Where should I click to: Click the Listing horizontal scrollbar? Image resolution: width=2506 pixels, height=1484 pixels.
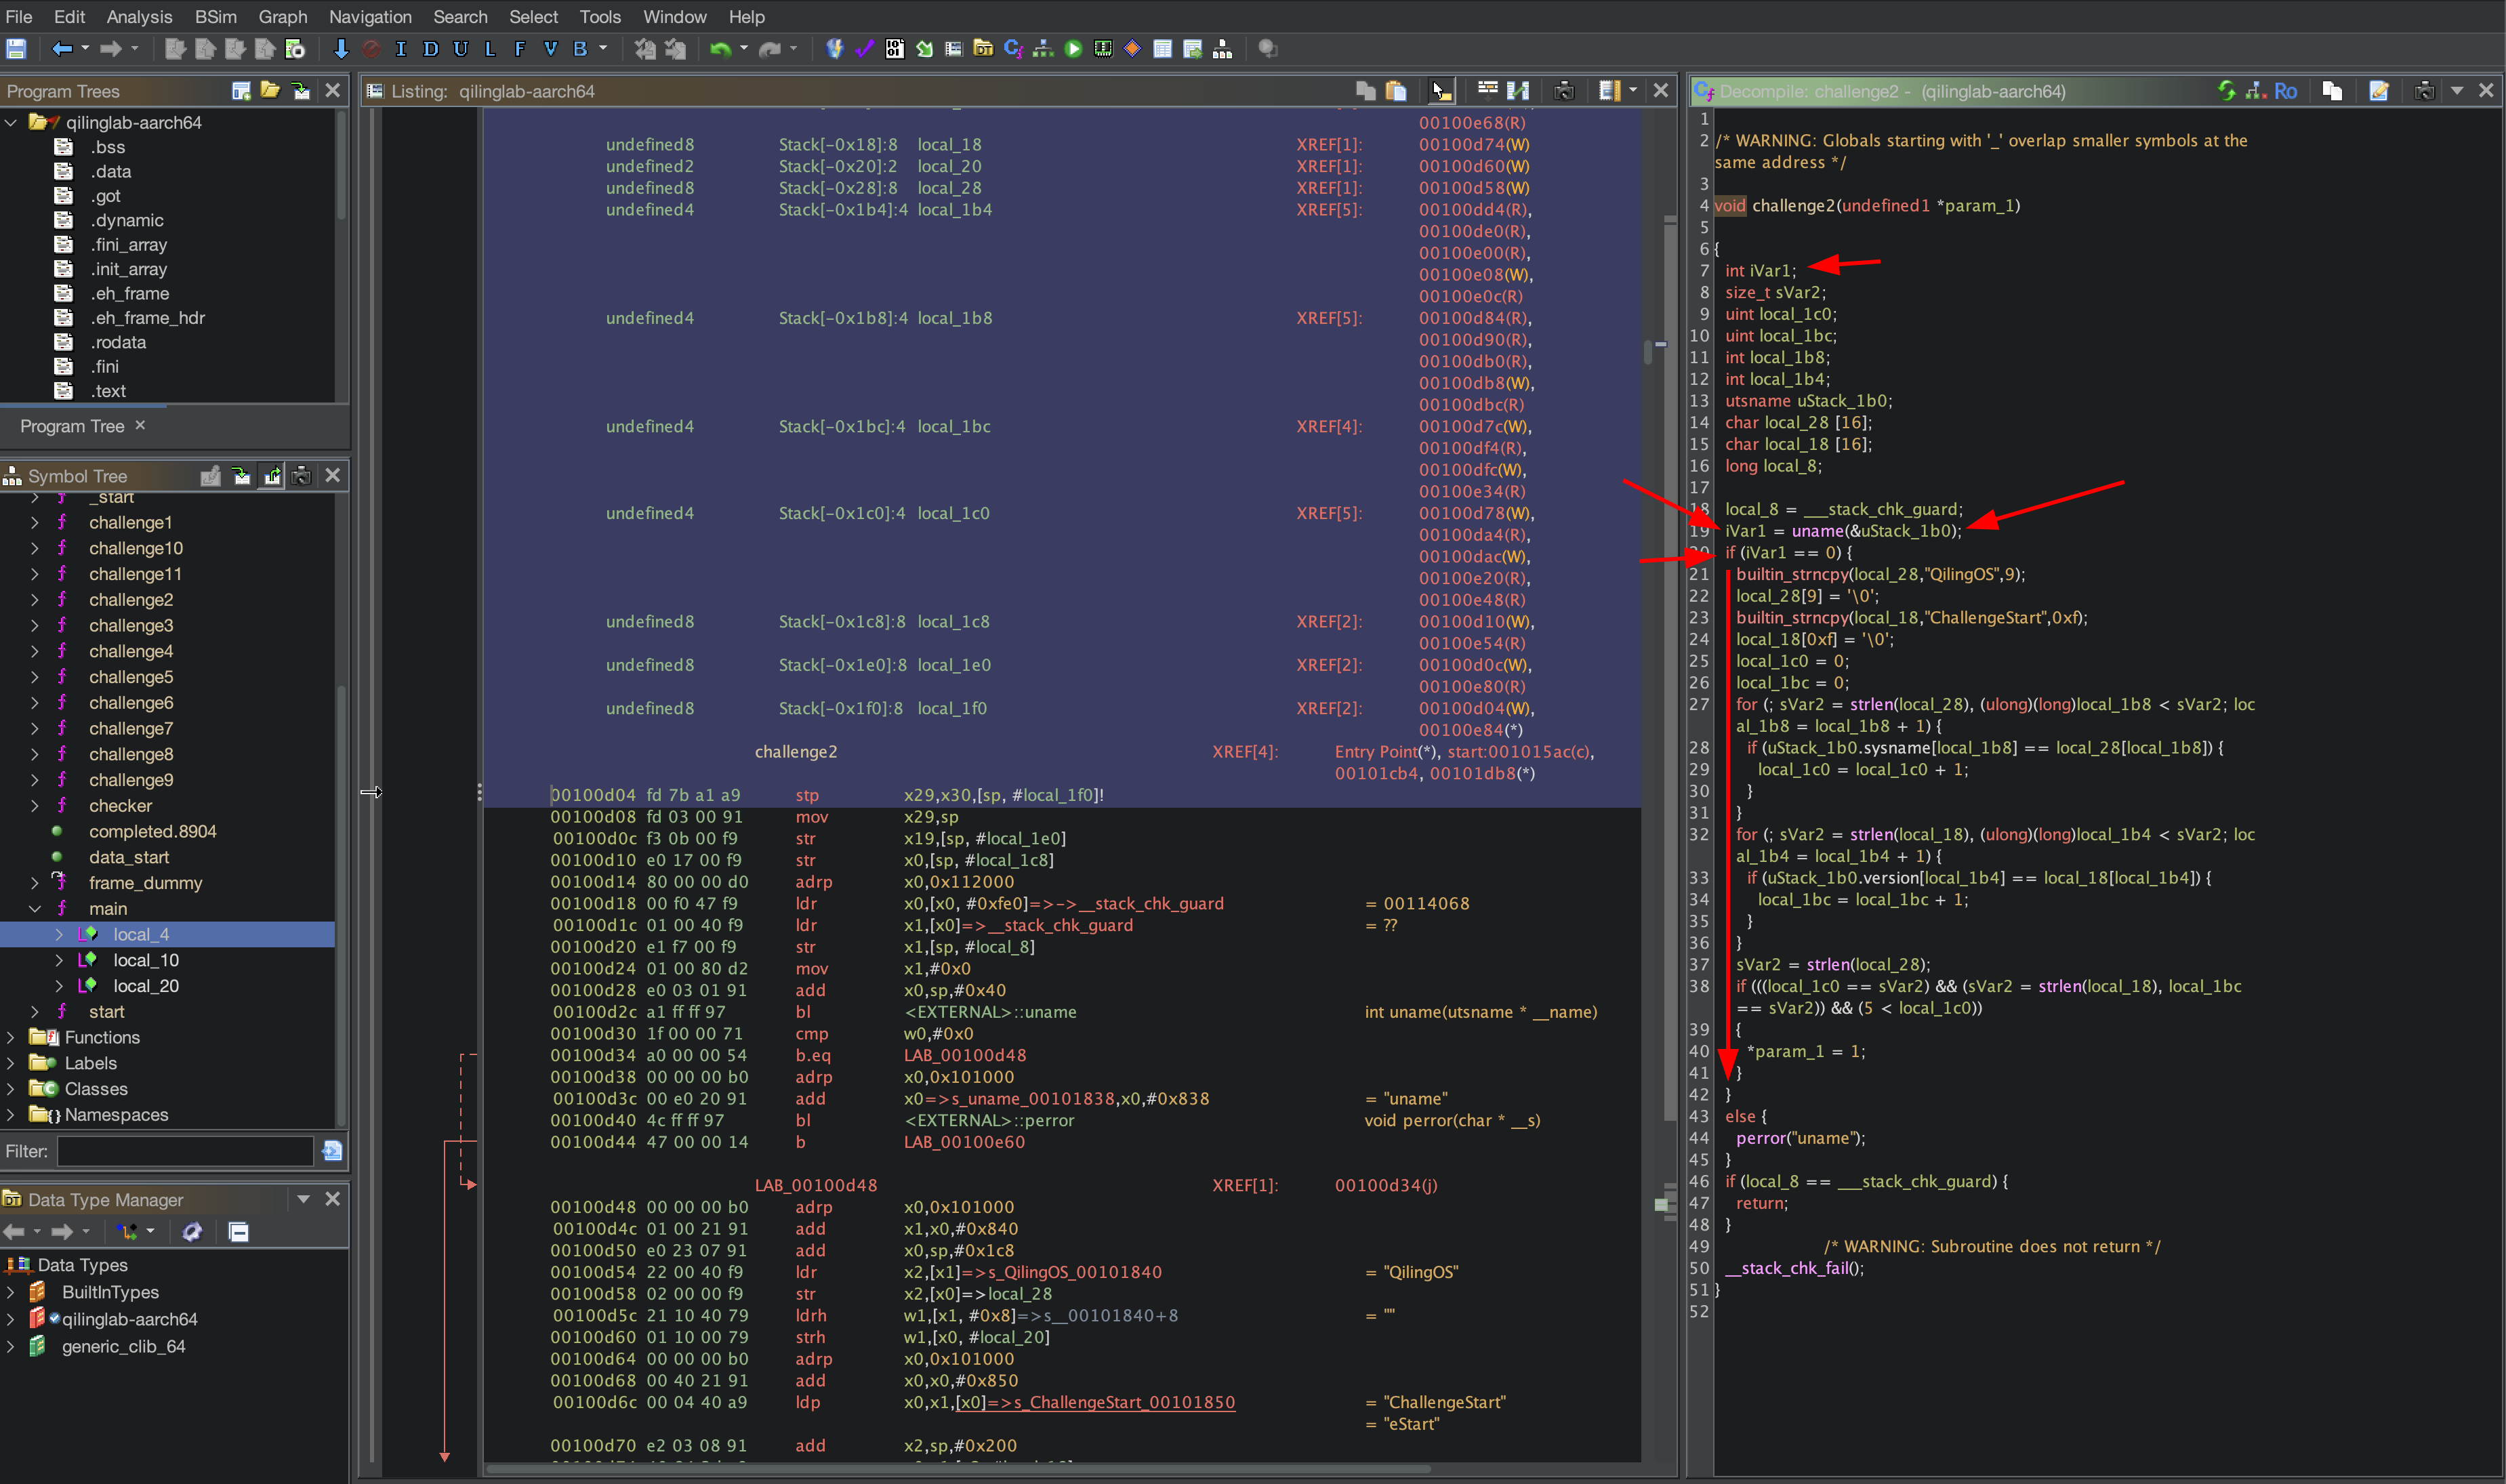(958, 1469)
